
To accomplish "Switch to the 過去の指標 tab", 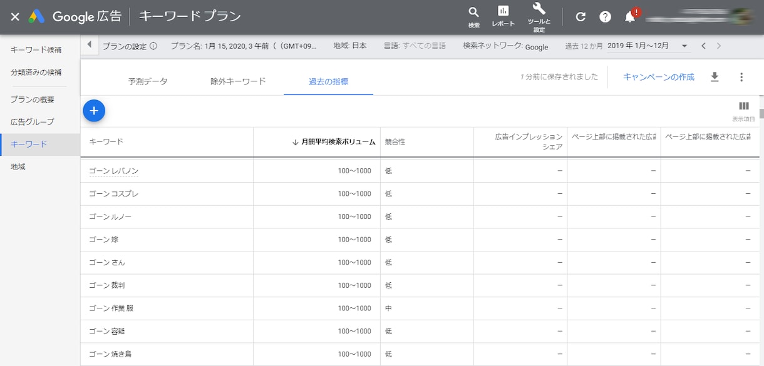I will 328,82.
